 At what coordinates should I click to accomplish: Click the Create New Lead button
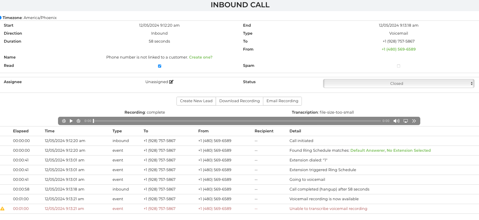(196, 101)
